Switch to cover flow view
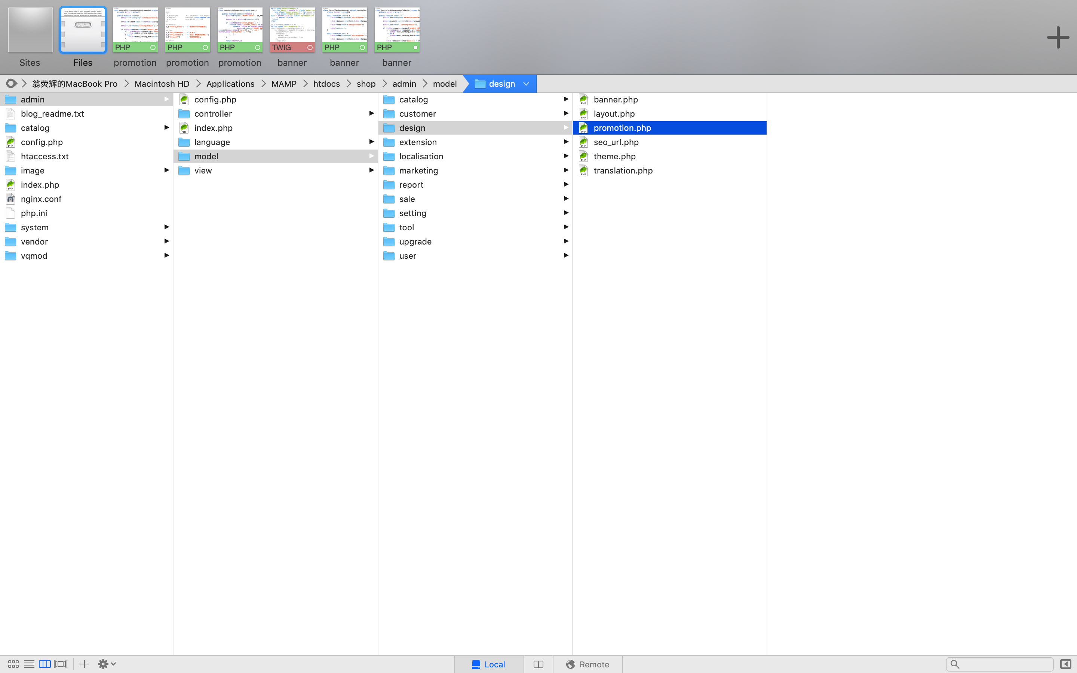 (61, 664)
